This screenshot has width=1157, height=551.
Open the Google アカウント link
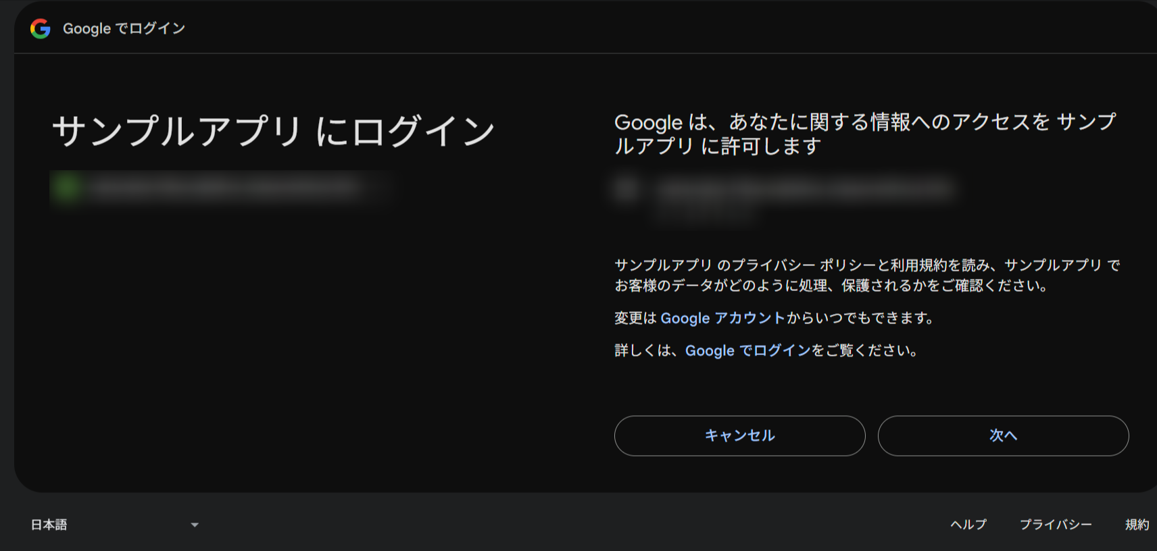tap(722, 318)
